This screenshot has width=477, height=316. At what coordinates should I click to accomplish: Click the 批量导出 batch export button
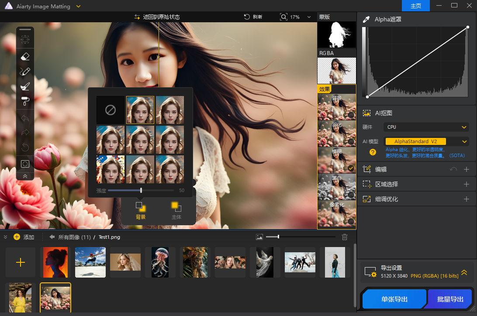tap(449, 299)
